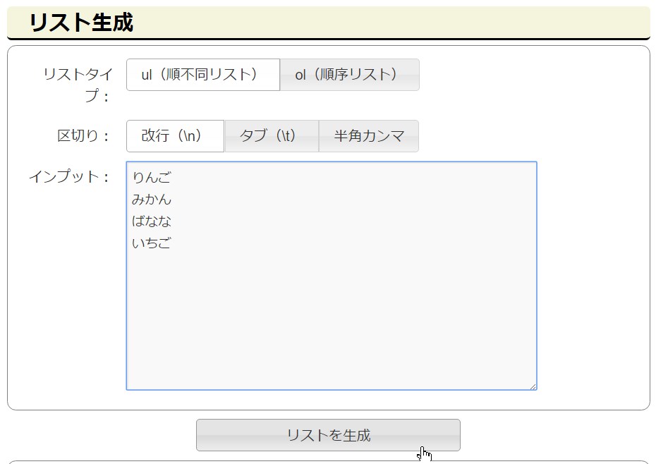The height and width of the screenshot is (464, 656).
Task: Click the textarea resize handle corner
Action: point(533,386)
